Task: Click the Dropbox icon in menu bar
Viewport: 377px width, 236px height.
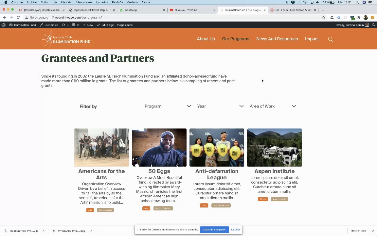Action: coord(293,2)
